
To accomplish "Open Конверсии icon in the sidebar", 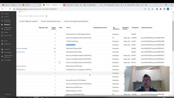I will pos(2,44).
